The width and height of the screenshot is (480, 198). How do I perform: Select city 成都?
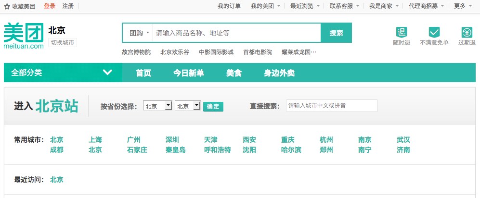tap(57, 150)
